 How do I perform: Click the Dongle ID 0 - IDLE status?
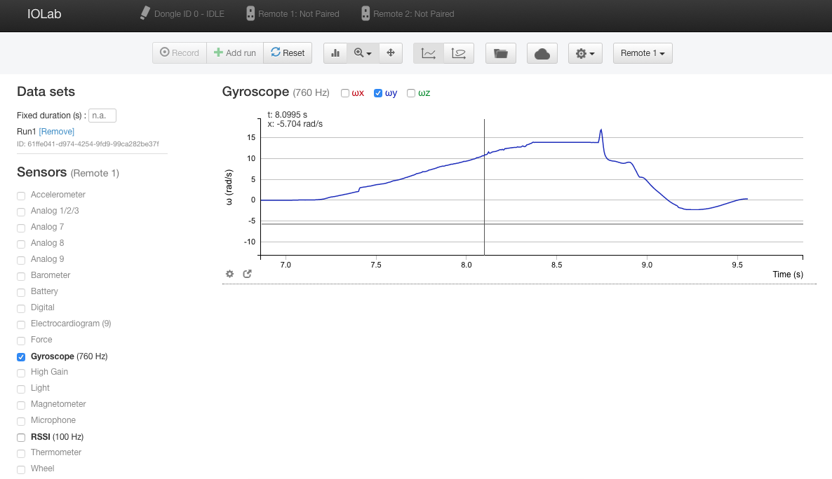click(x=189, y=14)
